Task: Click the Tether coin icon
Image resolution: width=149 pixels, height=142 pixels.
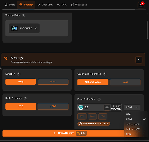Action: tap(81, 107)
